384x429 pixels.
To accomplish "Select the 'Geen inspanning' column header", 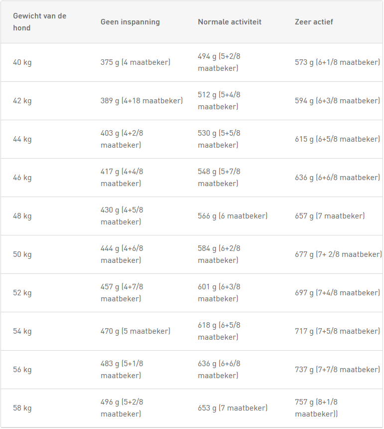I will click(x=130, y=22).
